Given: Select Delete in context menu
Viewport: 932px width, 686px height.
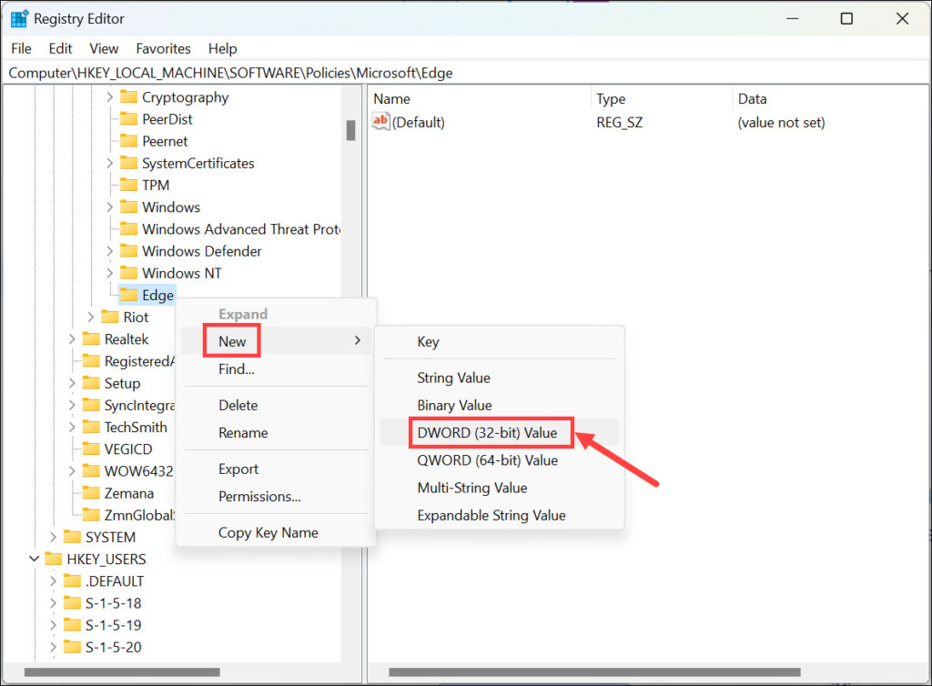Looking at the screenshot, I should pyautogui.click(x=277, y=405).
